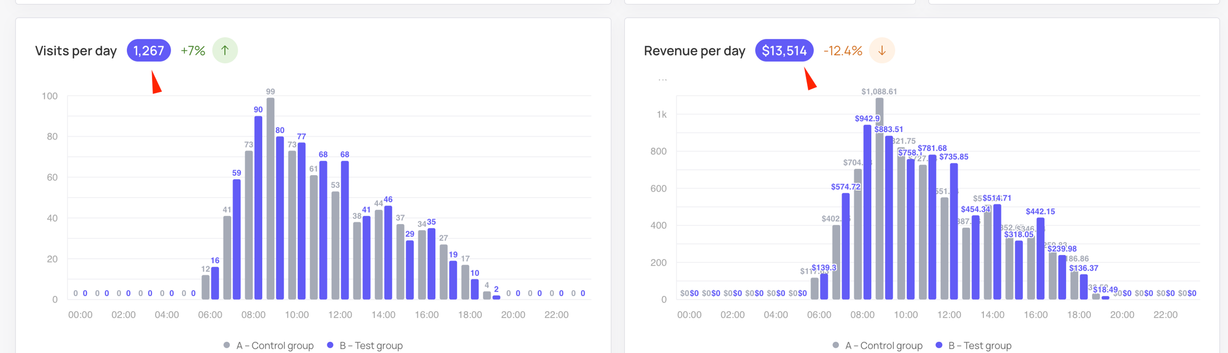The image size is (1228, 353).
Task: Click the orange down-arrow icon beside -12.4%
Action: point(882,51)
